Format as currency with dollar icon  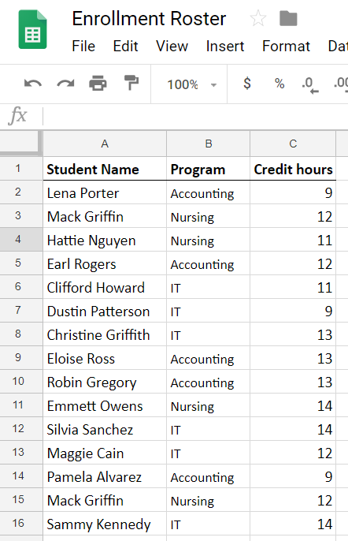click(x=247, y=84)
